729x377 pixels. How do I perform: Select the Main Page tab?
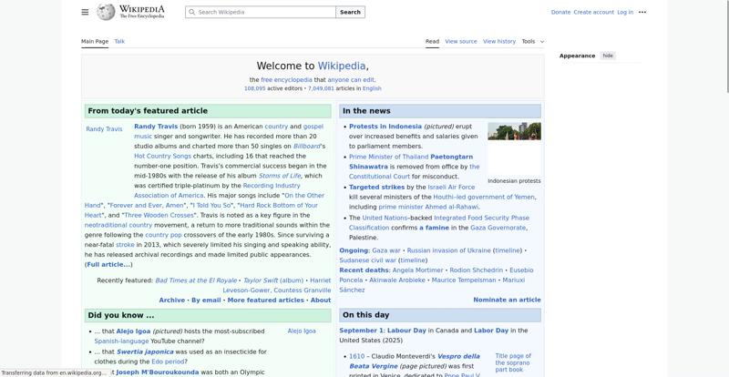click(x=95, y=41)
